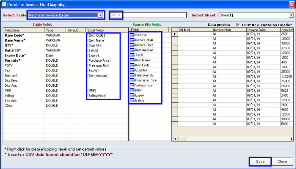Click the Expiry source field icon
Image resolution: width=296 pixels, height=169 pixels.
click(x=132, y=96)
